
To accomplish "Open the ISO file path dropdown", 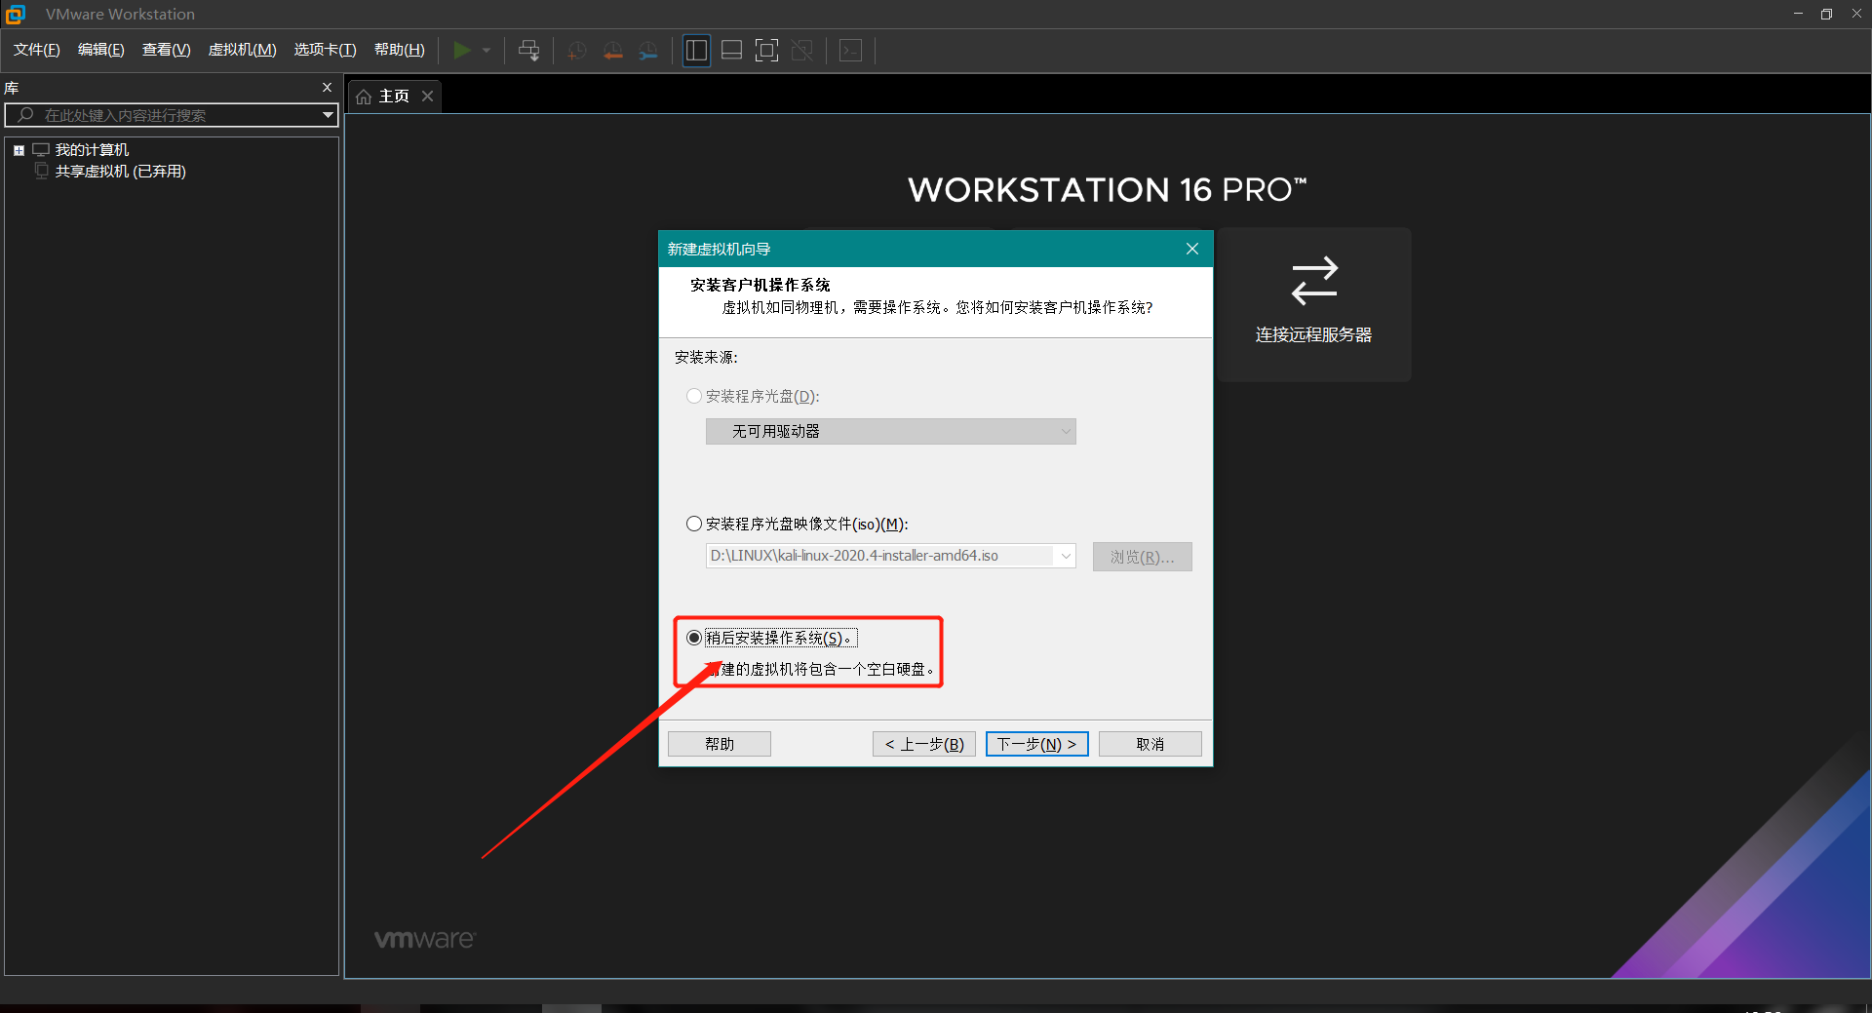I will click(1065, 555).
